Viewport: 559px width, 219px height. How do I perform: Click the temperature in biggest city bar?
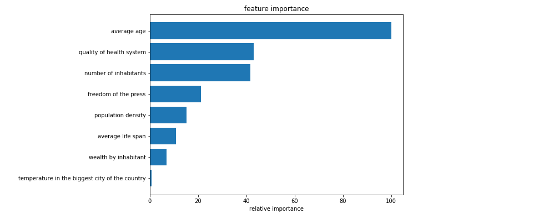(151, 178)
